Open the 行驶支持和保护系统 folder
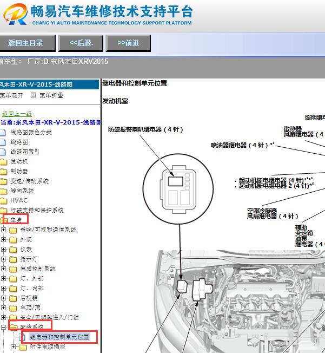 click(37, 210)
